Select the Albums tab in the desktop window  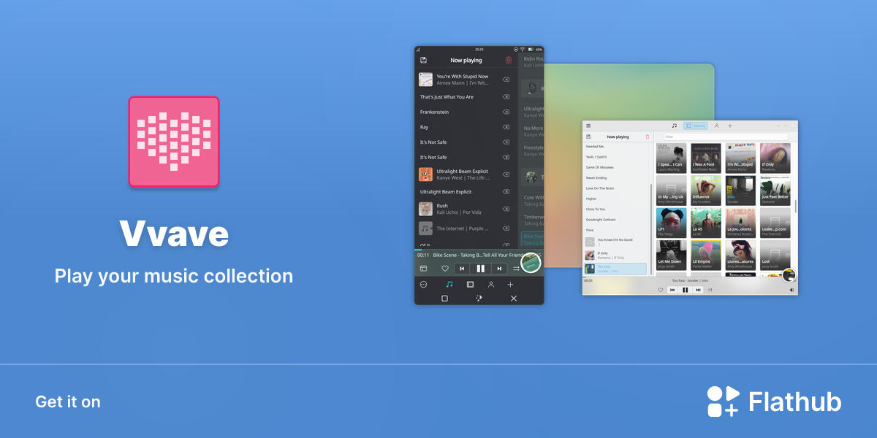695,126
